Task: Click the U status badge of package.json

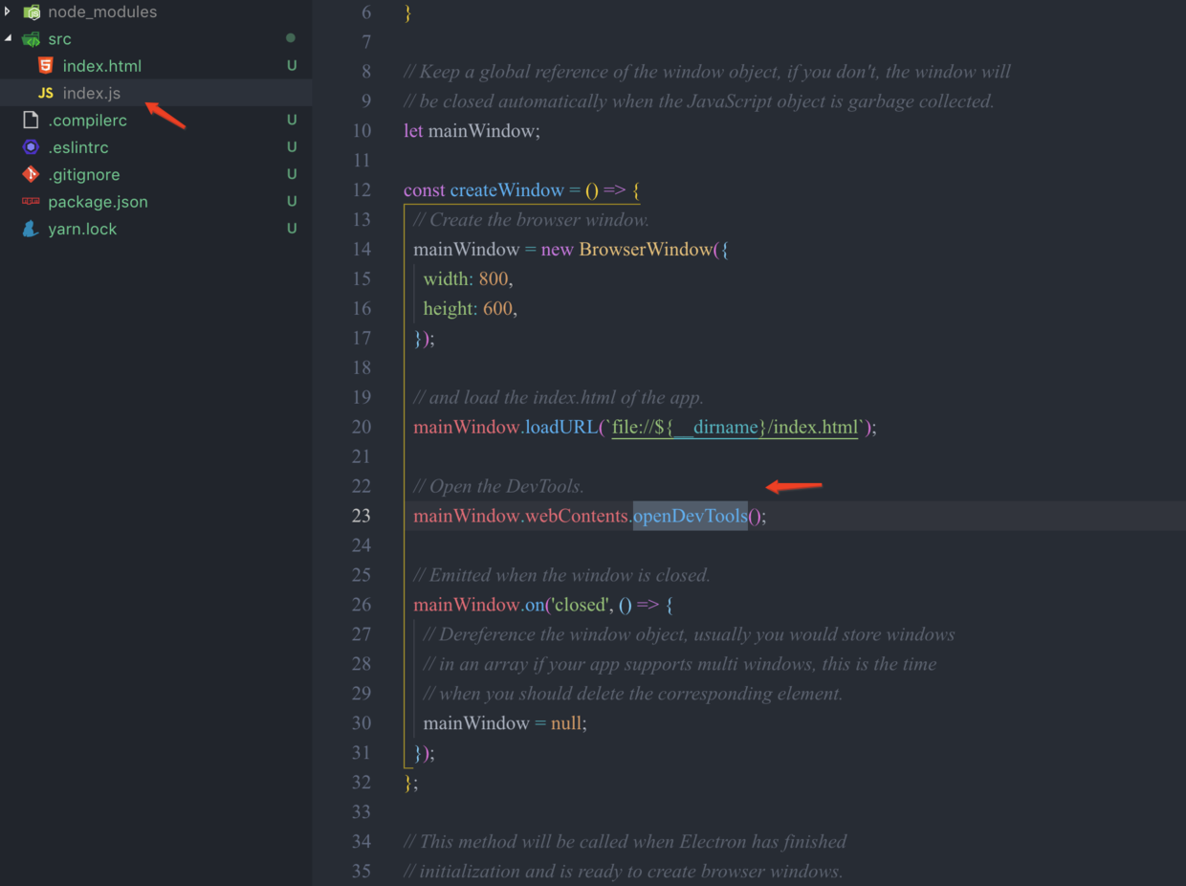Action: click(x=292, y=201)
